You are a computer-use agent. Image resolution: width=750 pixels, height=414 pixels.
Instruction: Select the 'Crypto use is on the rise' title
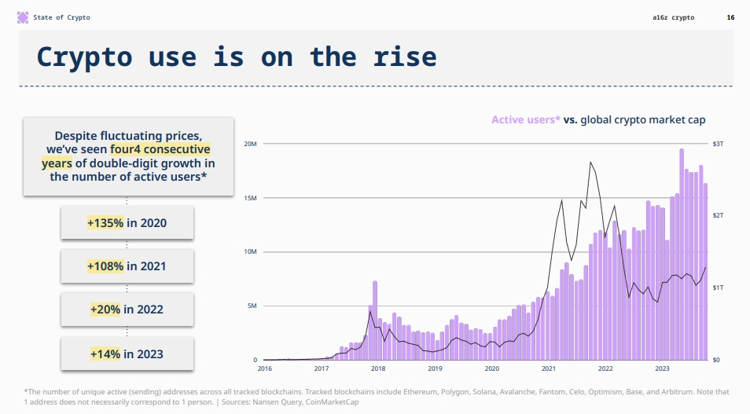click(237, 57)
